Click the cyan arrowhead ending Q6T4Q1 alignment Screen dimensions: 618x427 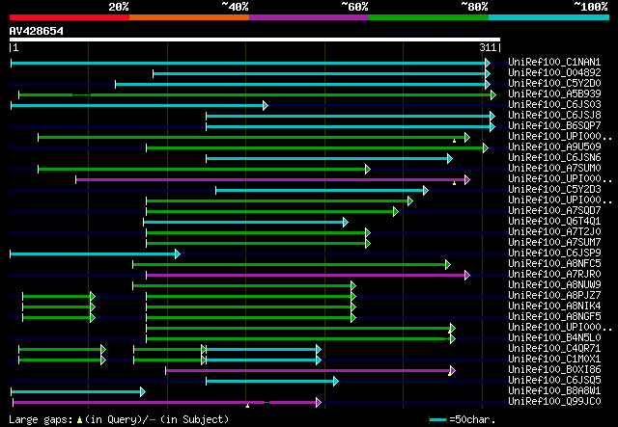[x=346, y=223]
